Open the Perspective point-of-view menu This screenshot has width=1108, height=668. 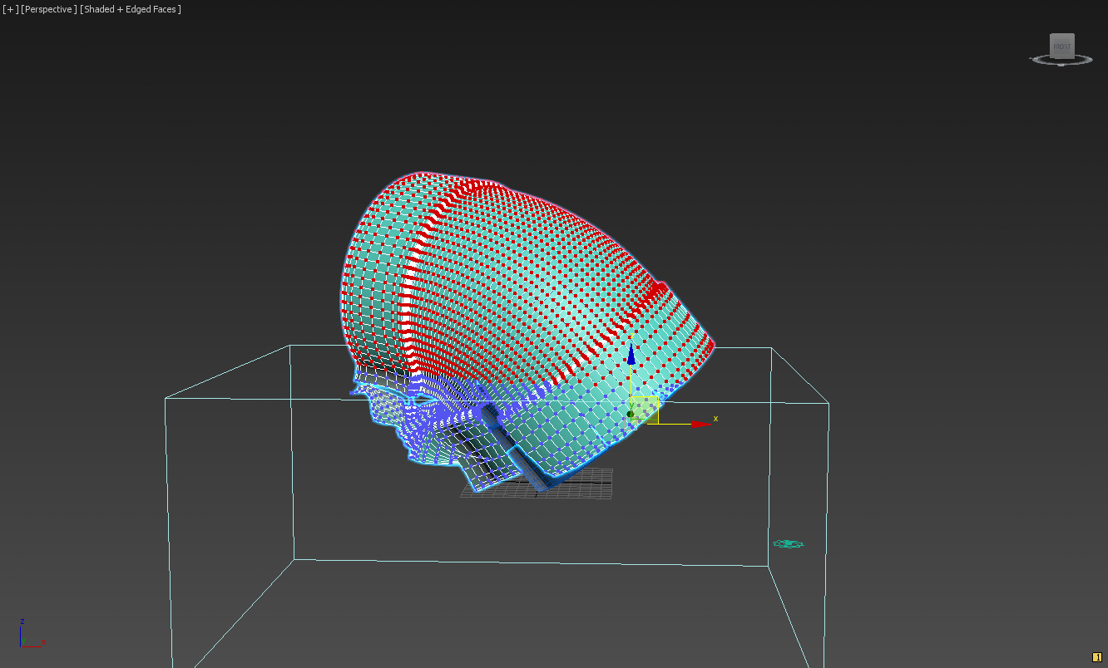tap(50, 9)
